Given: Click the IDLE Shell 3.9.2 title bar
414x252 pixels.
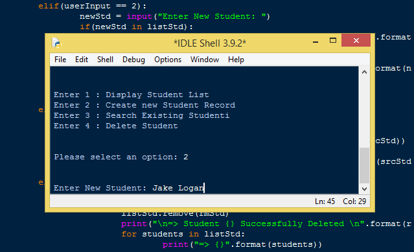Looking at the screenshot, I should [210, 43].
